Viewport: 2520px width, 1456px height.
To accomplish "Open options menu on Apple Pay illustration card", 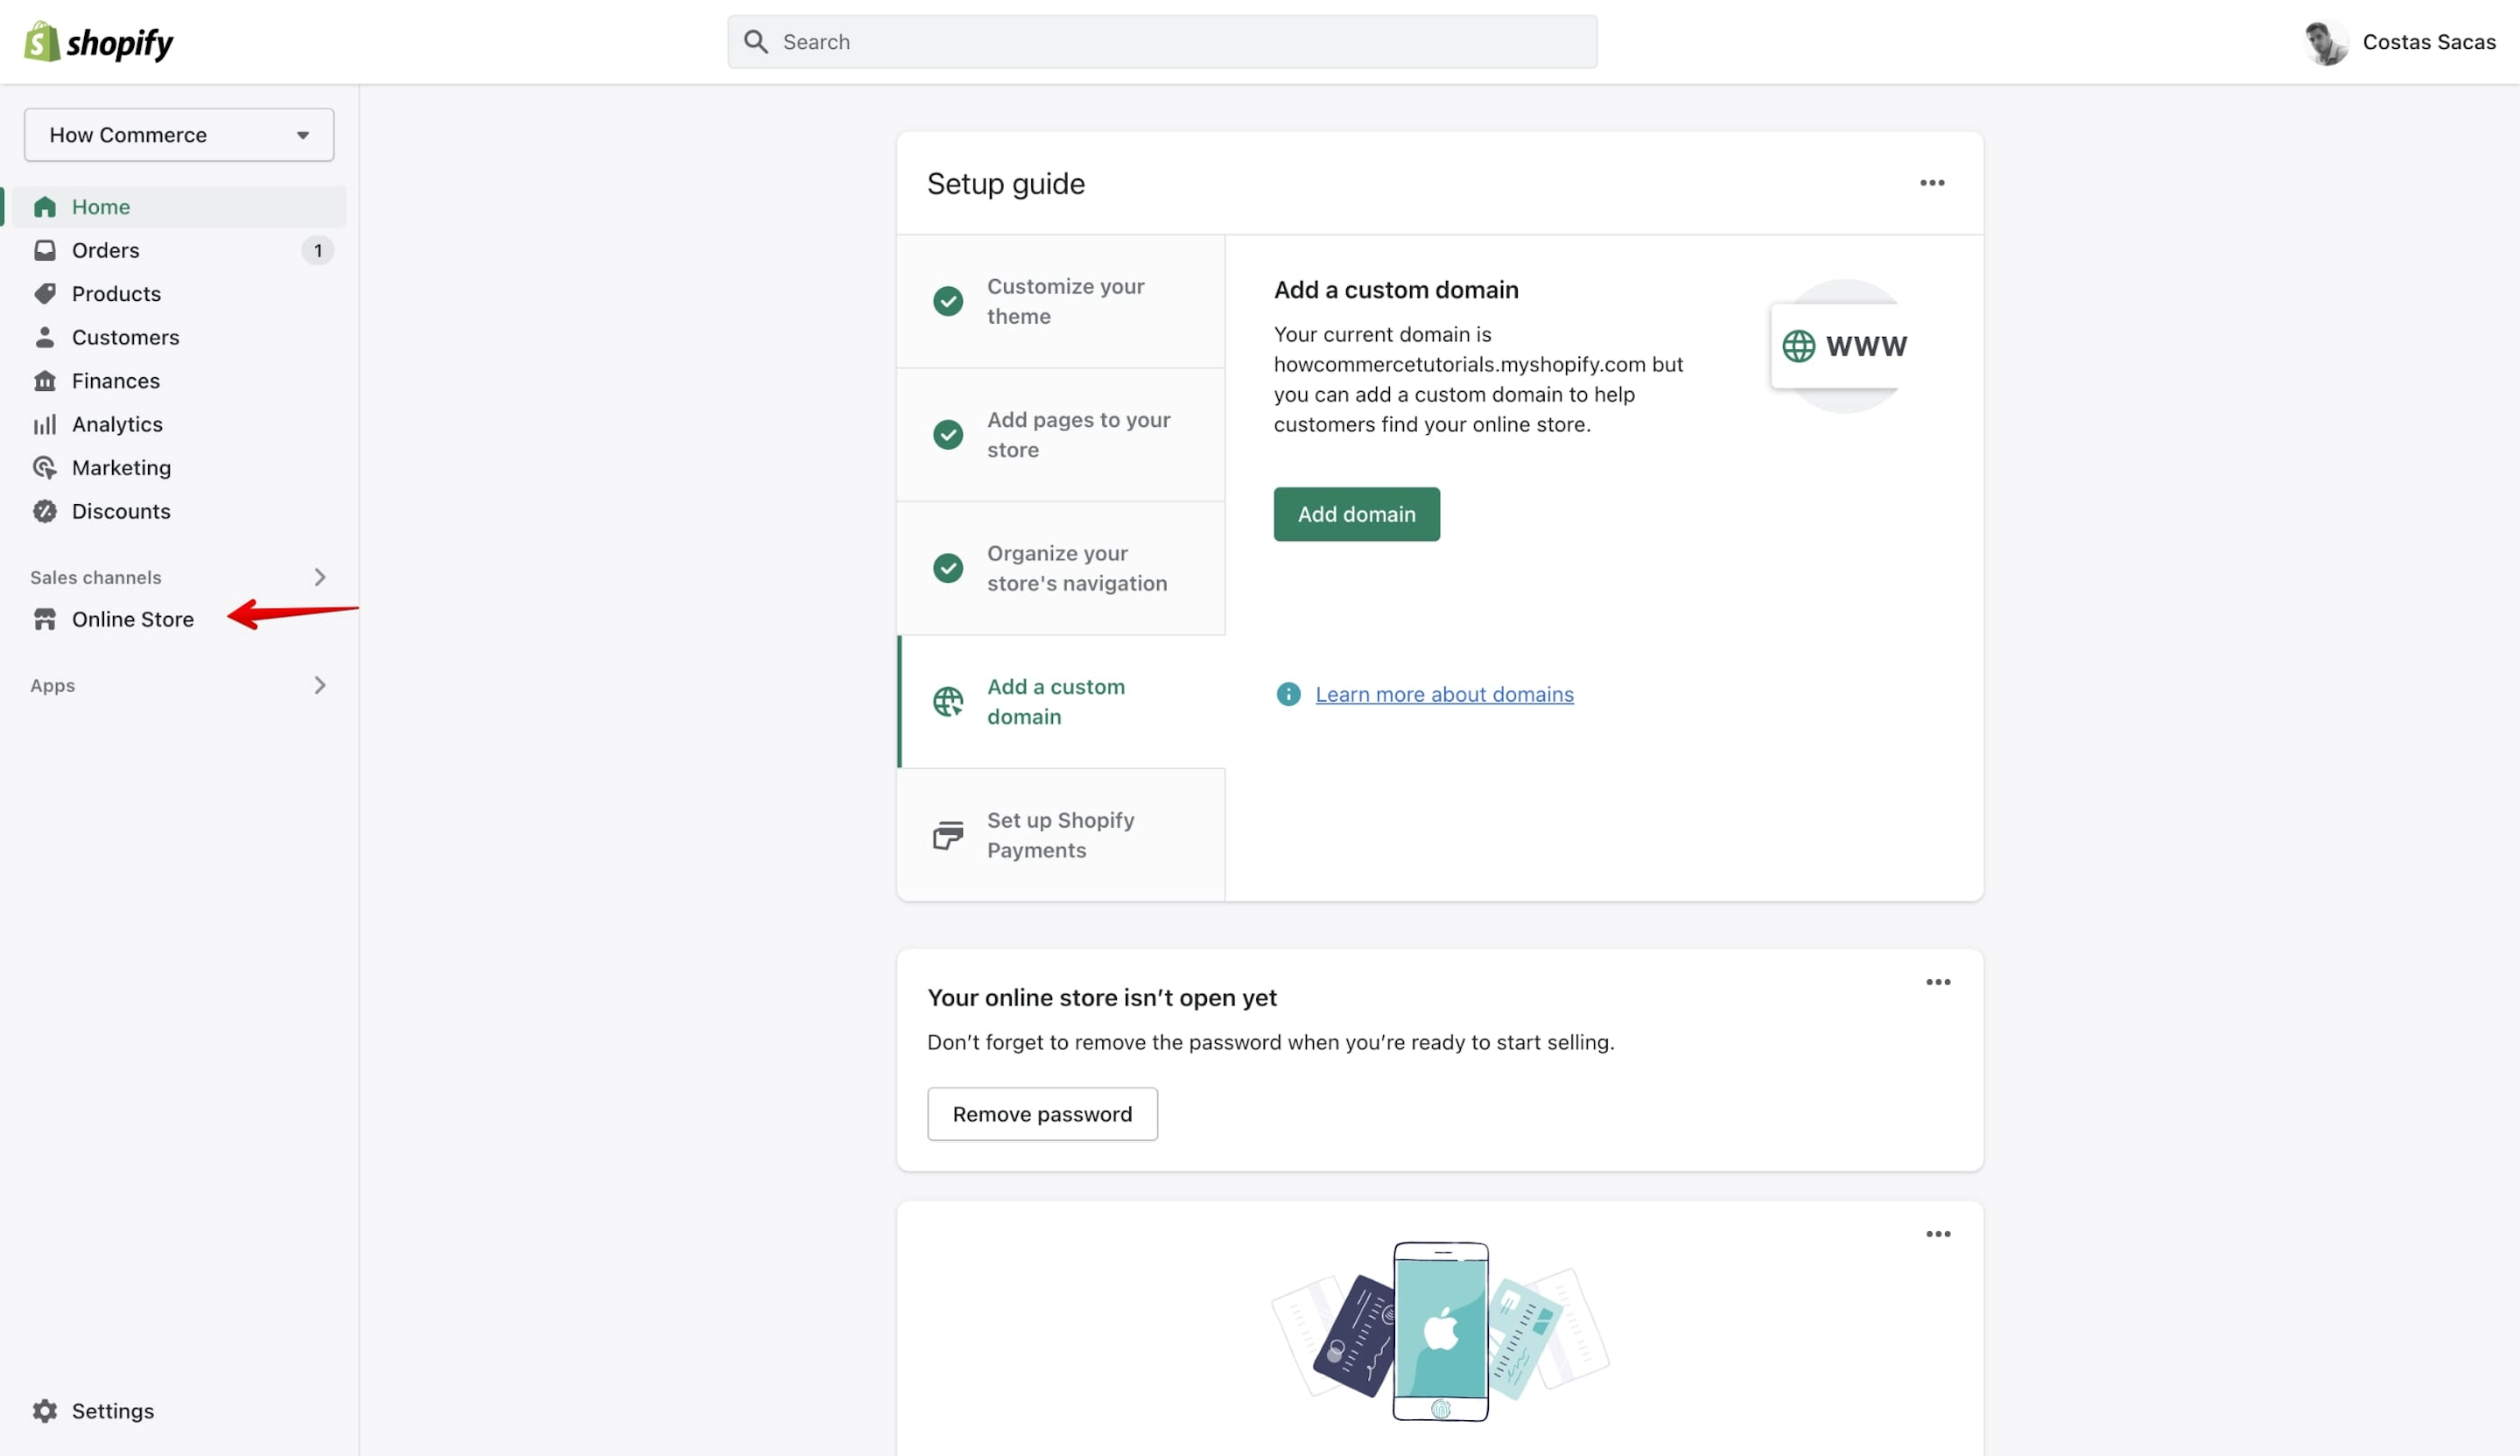I will point(1938,1234).
